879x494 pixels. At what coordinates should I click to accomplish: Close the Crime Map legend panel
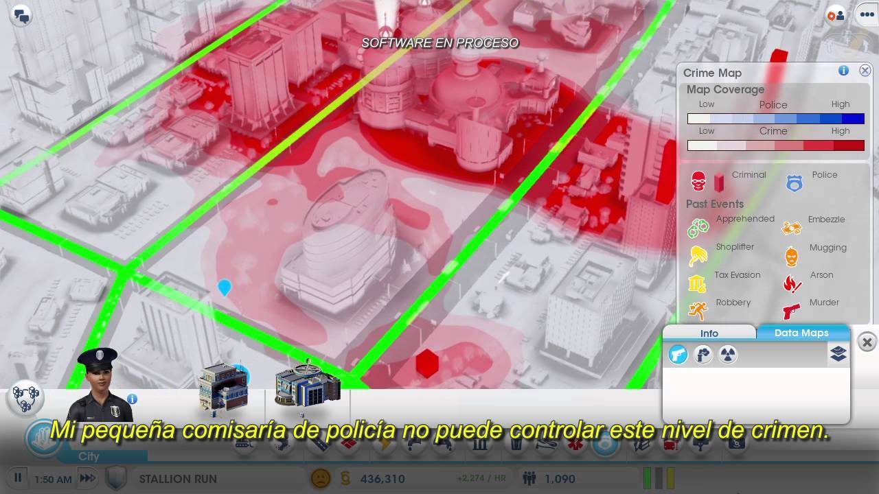tap(865, 71)
